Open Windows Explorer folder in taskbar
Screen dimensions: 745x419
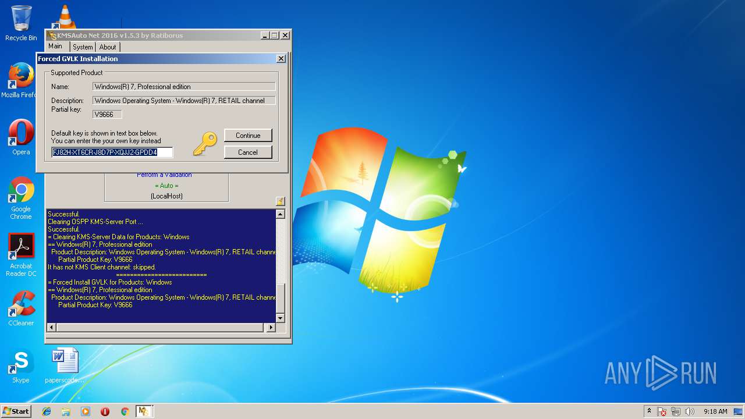(66, 411)
